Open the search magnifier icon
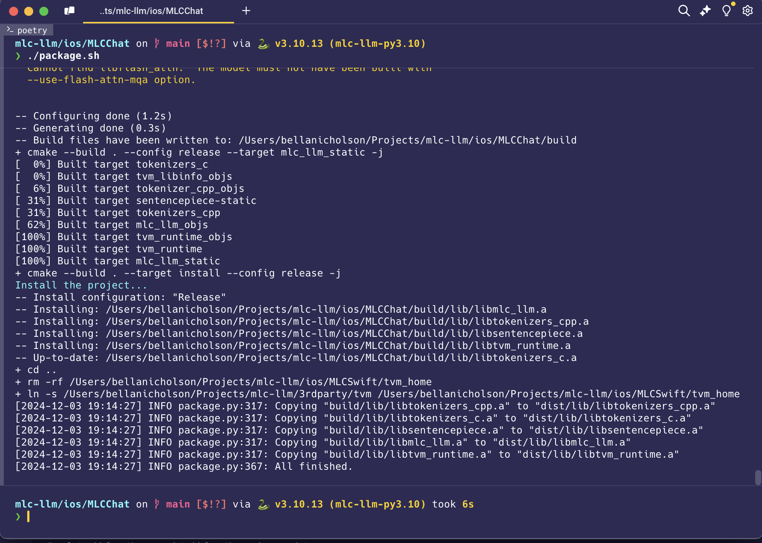Screen dimensions: 762x543 [684, 11]
